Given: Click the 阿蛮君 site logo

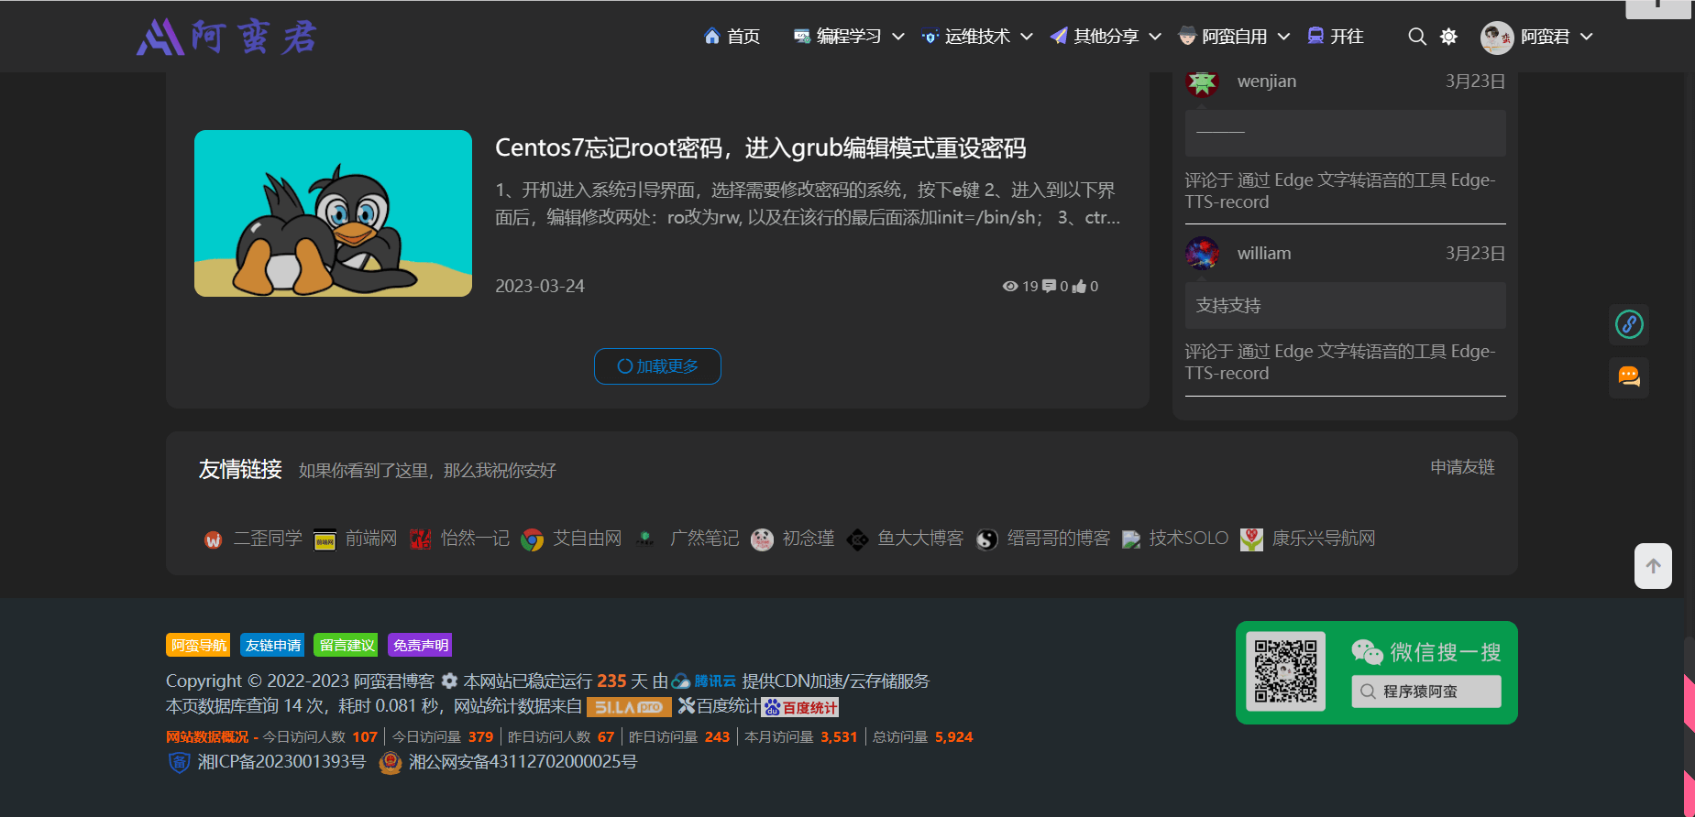Looking at the screenshot, I should click(227, 37).
